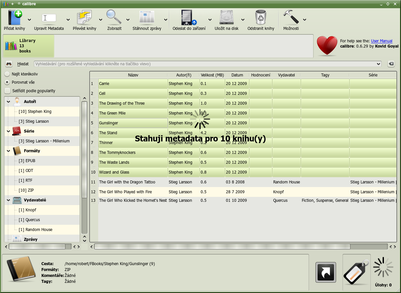
Task: Collapse the Formáty tree category
Action: pyautogui.click(x=9, y=151)
